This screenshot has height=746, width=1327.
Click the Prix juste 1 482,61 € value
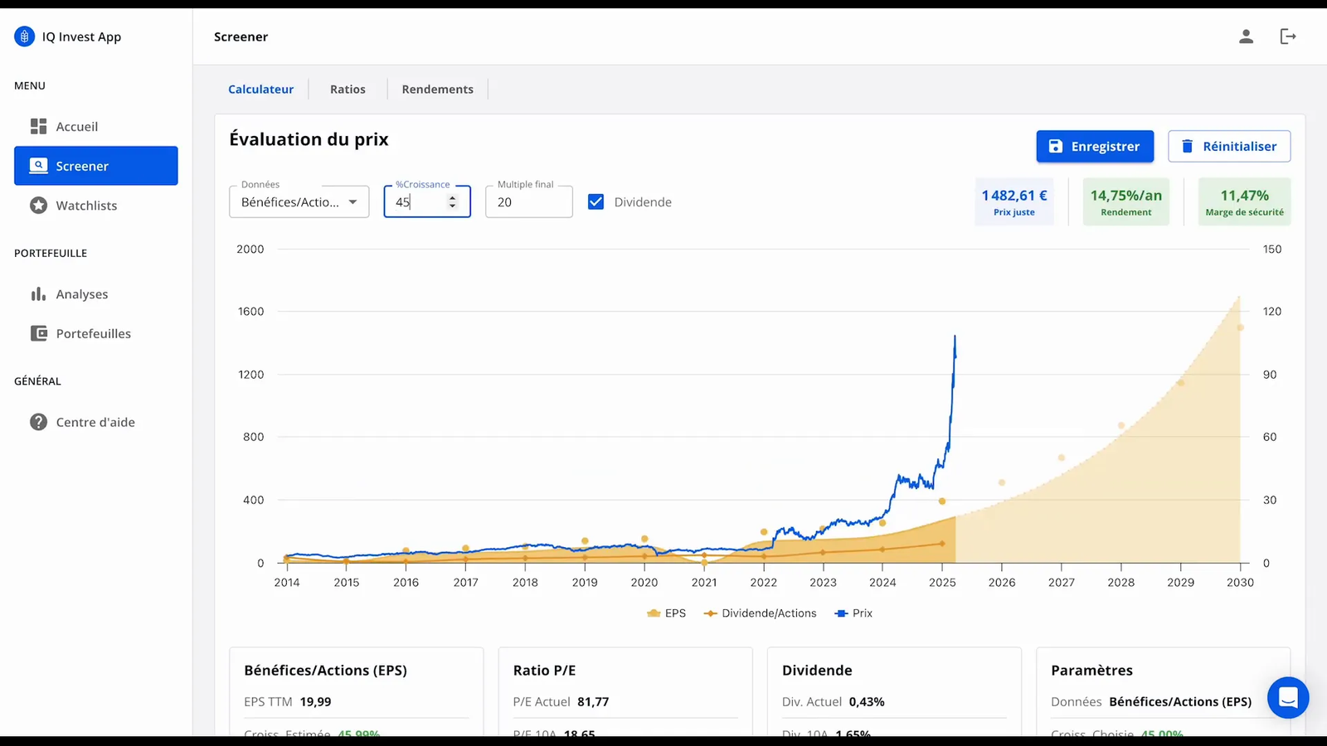1014,196
